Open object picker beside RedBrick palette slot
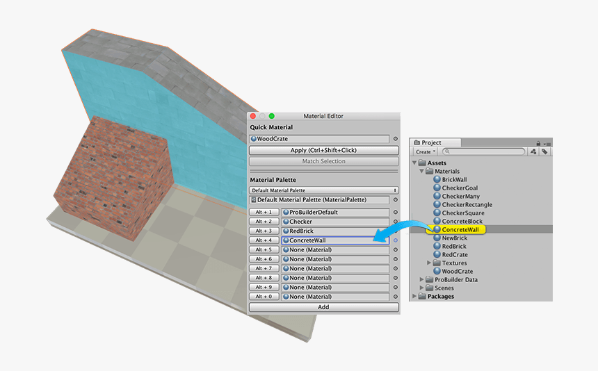 pos(396,231)
